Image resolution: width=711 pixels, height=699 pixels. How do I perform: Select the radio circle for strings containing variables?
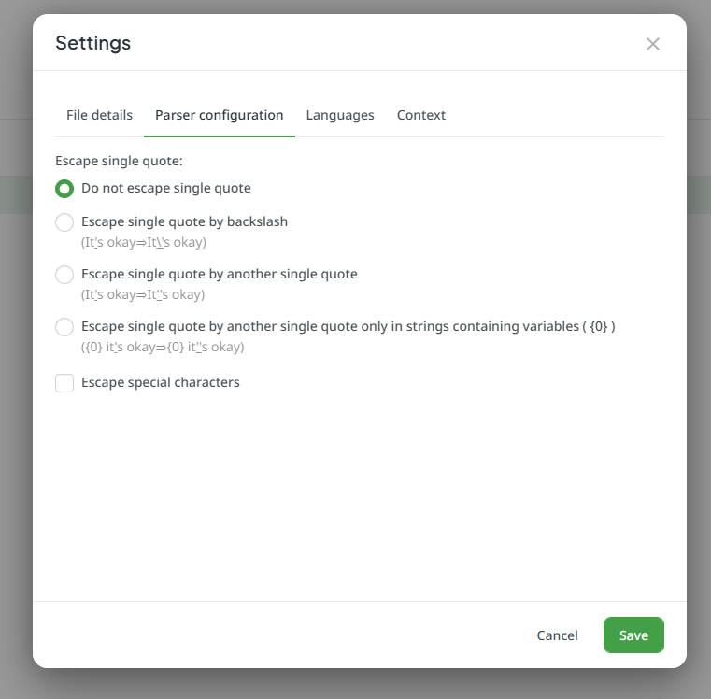[64, 327]
